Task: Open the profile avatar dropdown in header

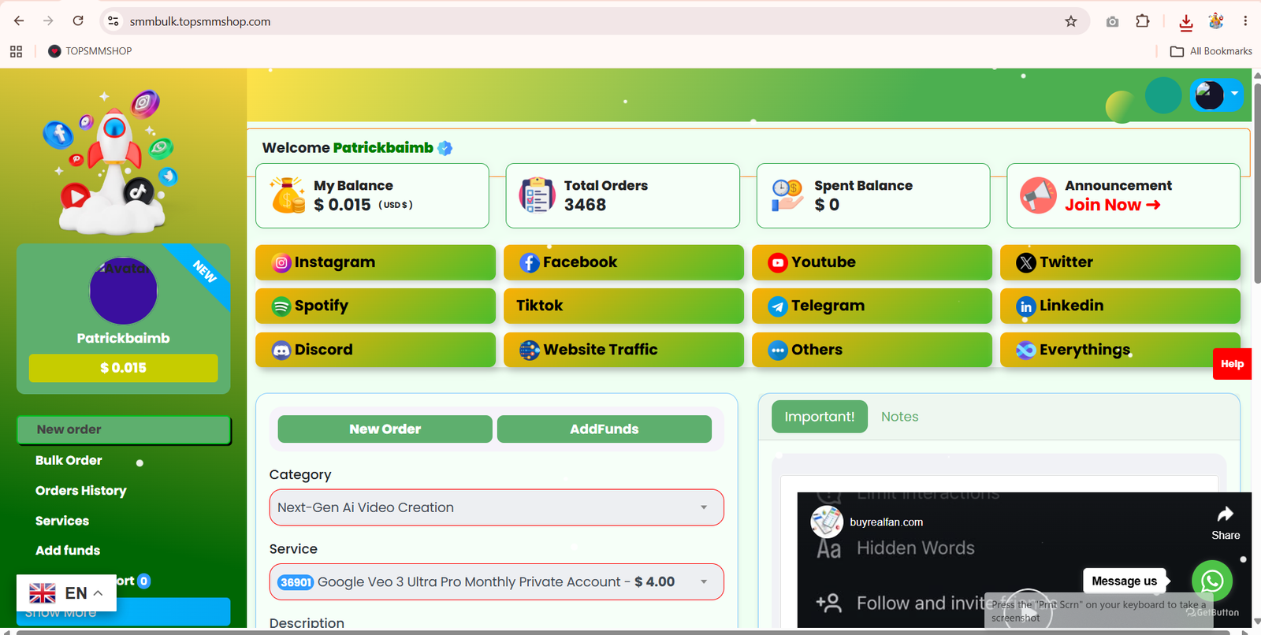Action: point(1216,95)
